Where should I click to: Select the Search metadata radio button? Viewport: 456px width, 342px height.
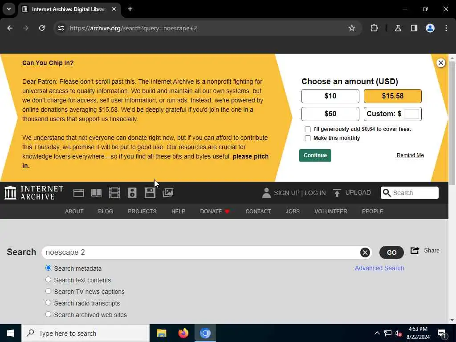click(48, 268)
